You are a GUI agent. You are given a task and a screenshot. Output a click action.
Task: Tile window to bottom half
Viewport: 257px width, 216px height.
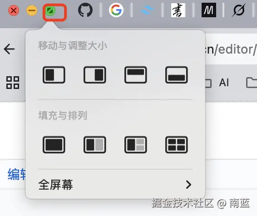[176, 75]
